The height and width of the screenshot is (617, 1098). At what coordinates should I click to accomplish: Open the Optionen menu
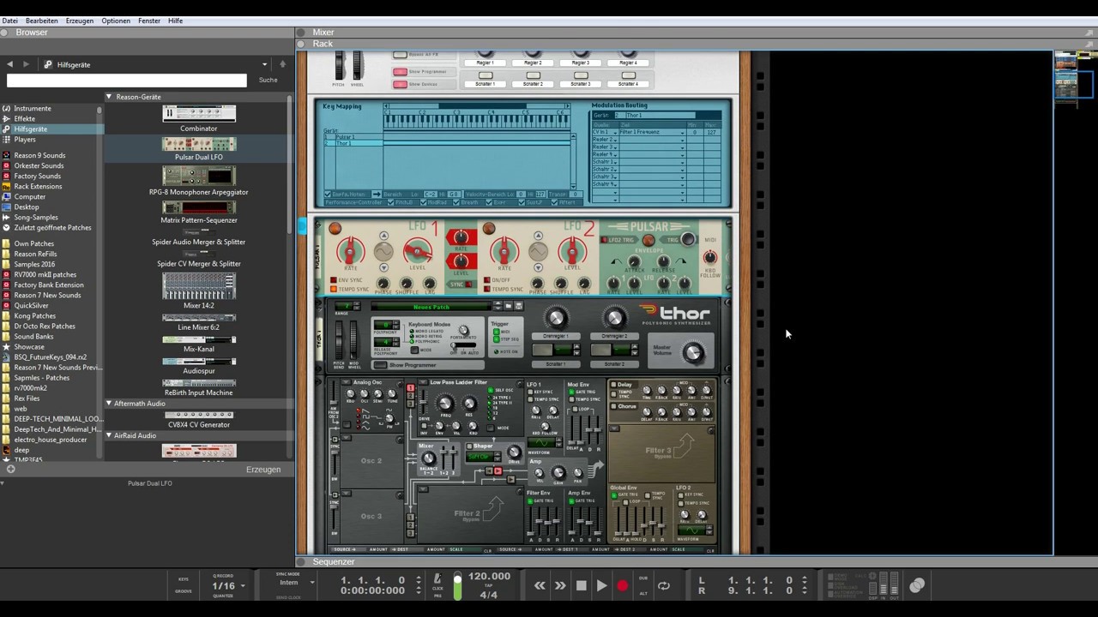coord(116,21)
